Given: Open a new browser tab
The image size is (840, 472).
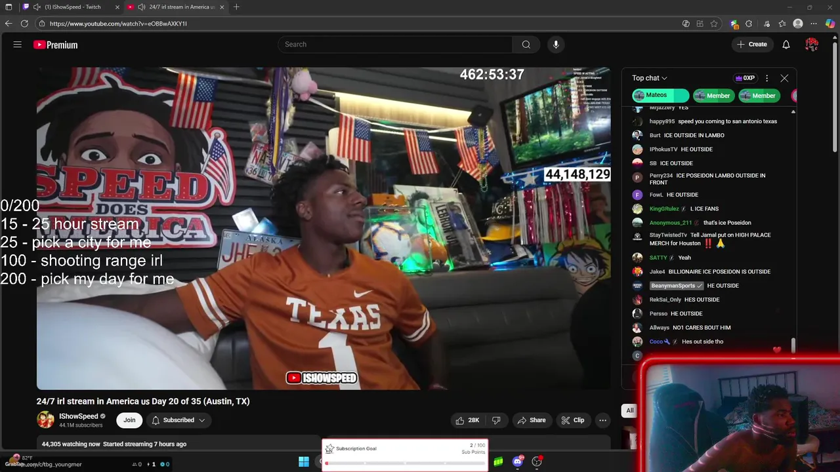Looking at the screenshot, I should click(x=236, y=7).
